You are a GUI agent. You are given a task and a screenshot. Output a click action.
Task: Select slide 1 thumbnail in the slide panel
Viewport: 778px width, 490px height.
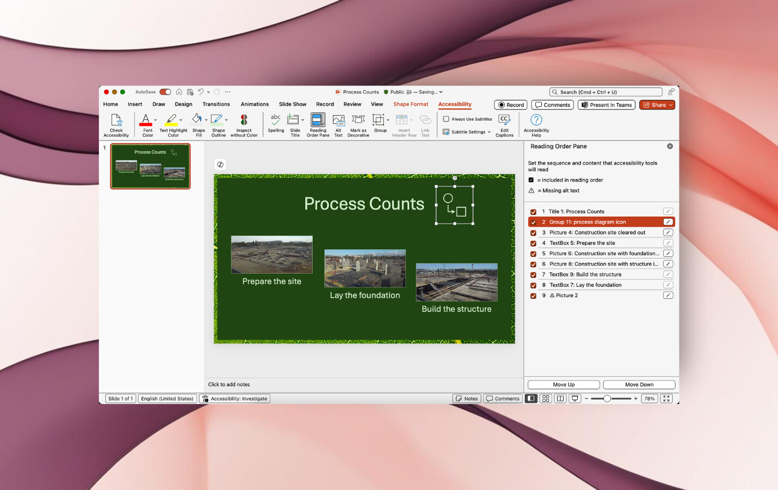click(150, 166)
